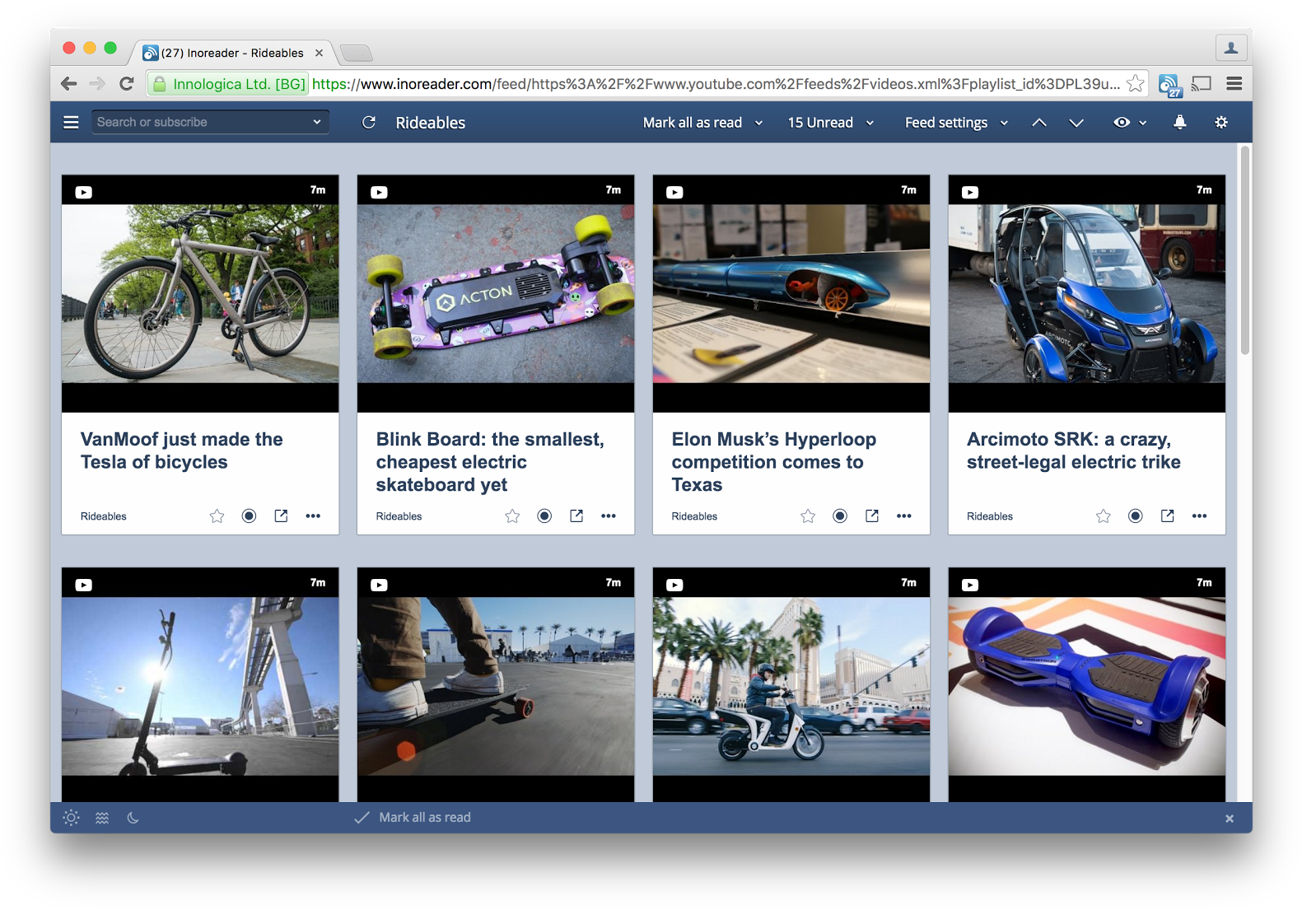Open Blink Board article externally
This screenshot has height=910, width=1302.
pyautogui.click(x=576, y=516)
